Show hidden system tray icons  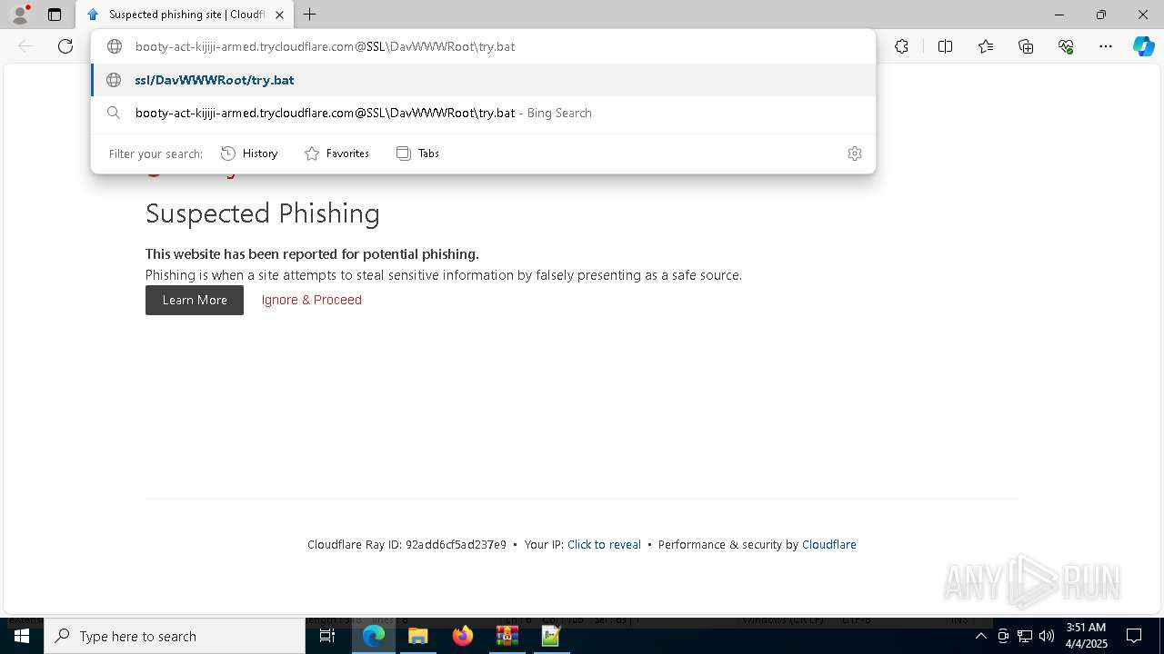point(980,636)
